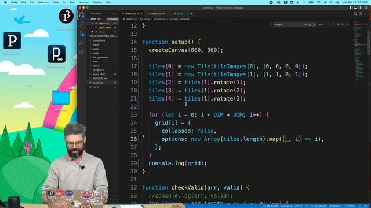This screenshot has width=371, height=208.
Task: Open Explorer more actions ellipsis
Action: (115, 14)
